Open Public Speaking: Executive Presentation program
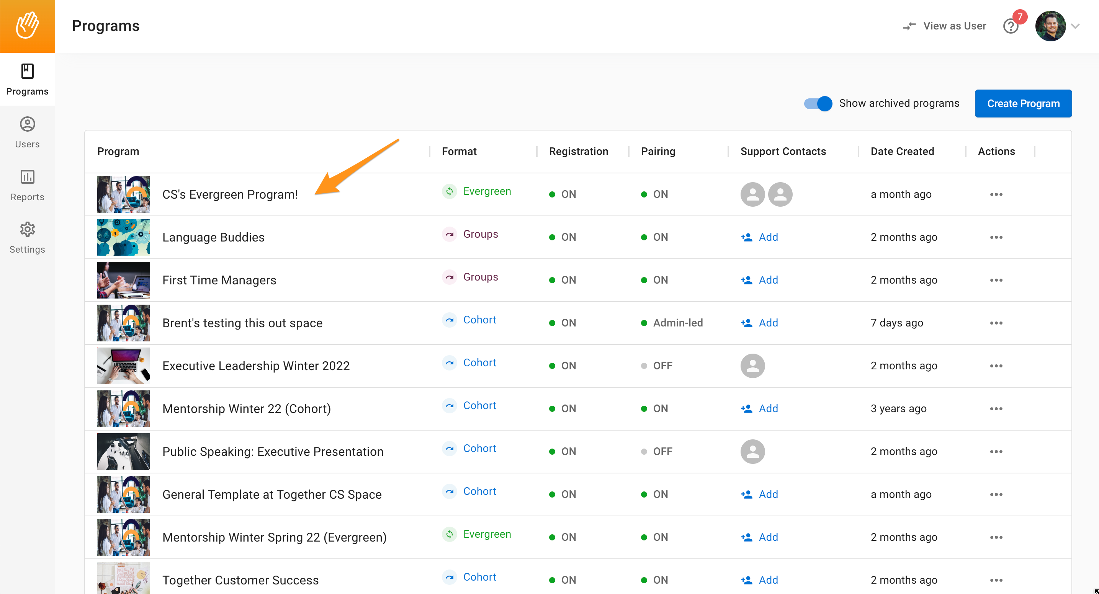 (x=273, y=452)
